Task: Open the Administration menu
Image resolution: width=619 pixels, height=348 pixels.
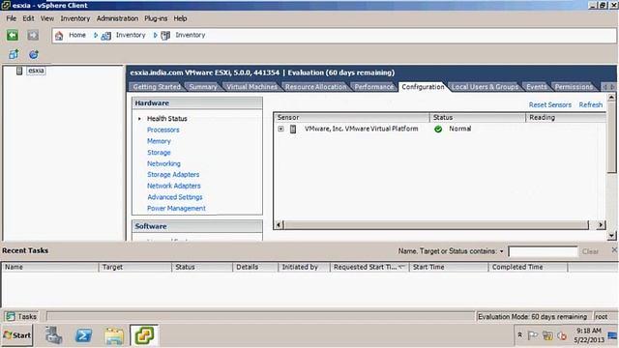Action: tap(117, 18)
